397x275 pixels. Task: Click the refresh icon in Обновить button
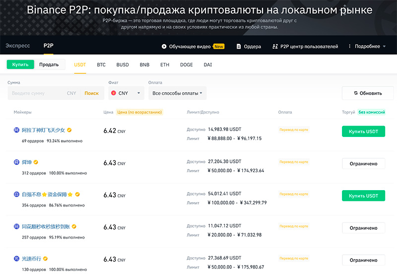356,93
